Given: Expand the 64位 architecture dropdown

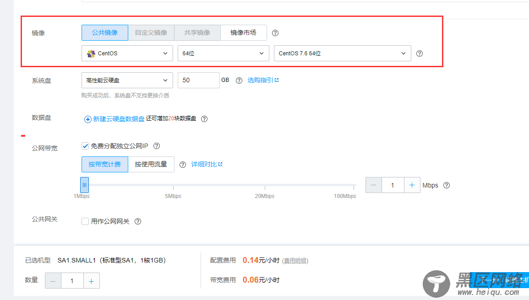Looking at the screenshot, I should coord(224,53).
